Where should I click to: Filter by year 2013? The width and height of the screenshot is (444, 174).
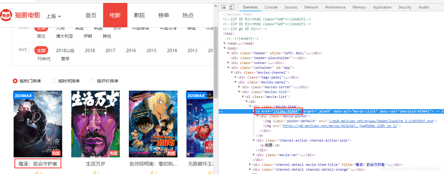(192, 51)
